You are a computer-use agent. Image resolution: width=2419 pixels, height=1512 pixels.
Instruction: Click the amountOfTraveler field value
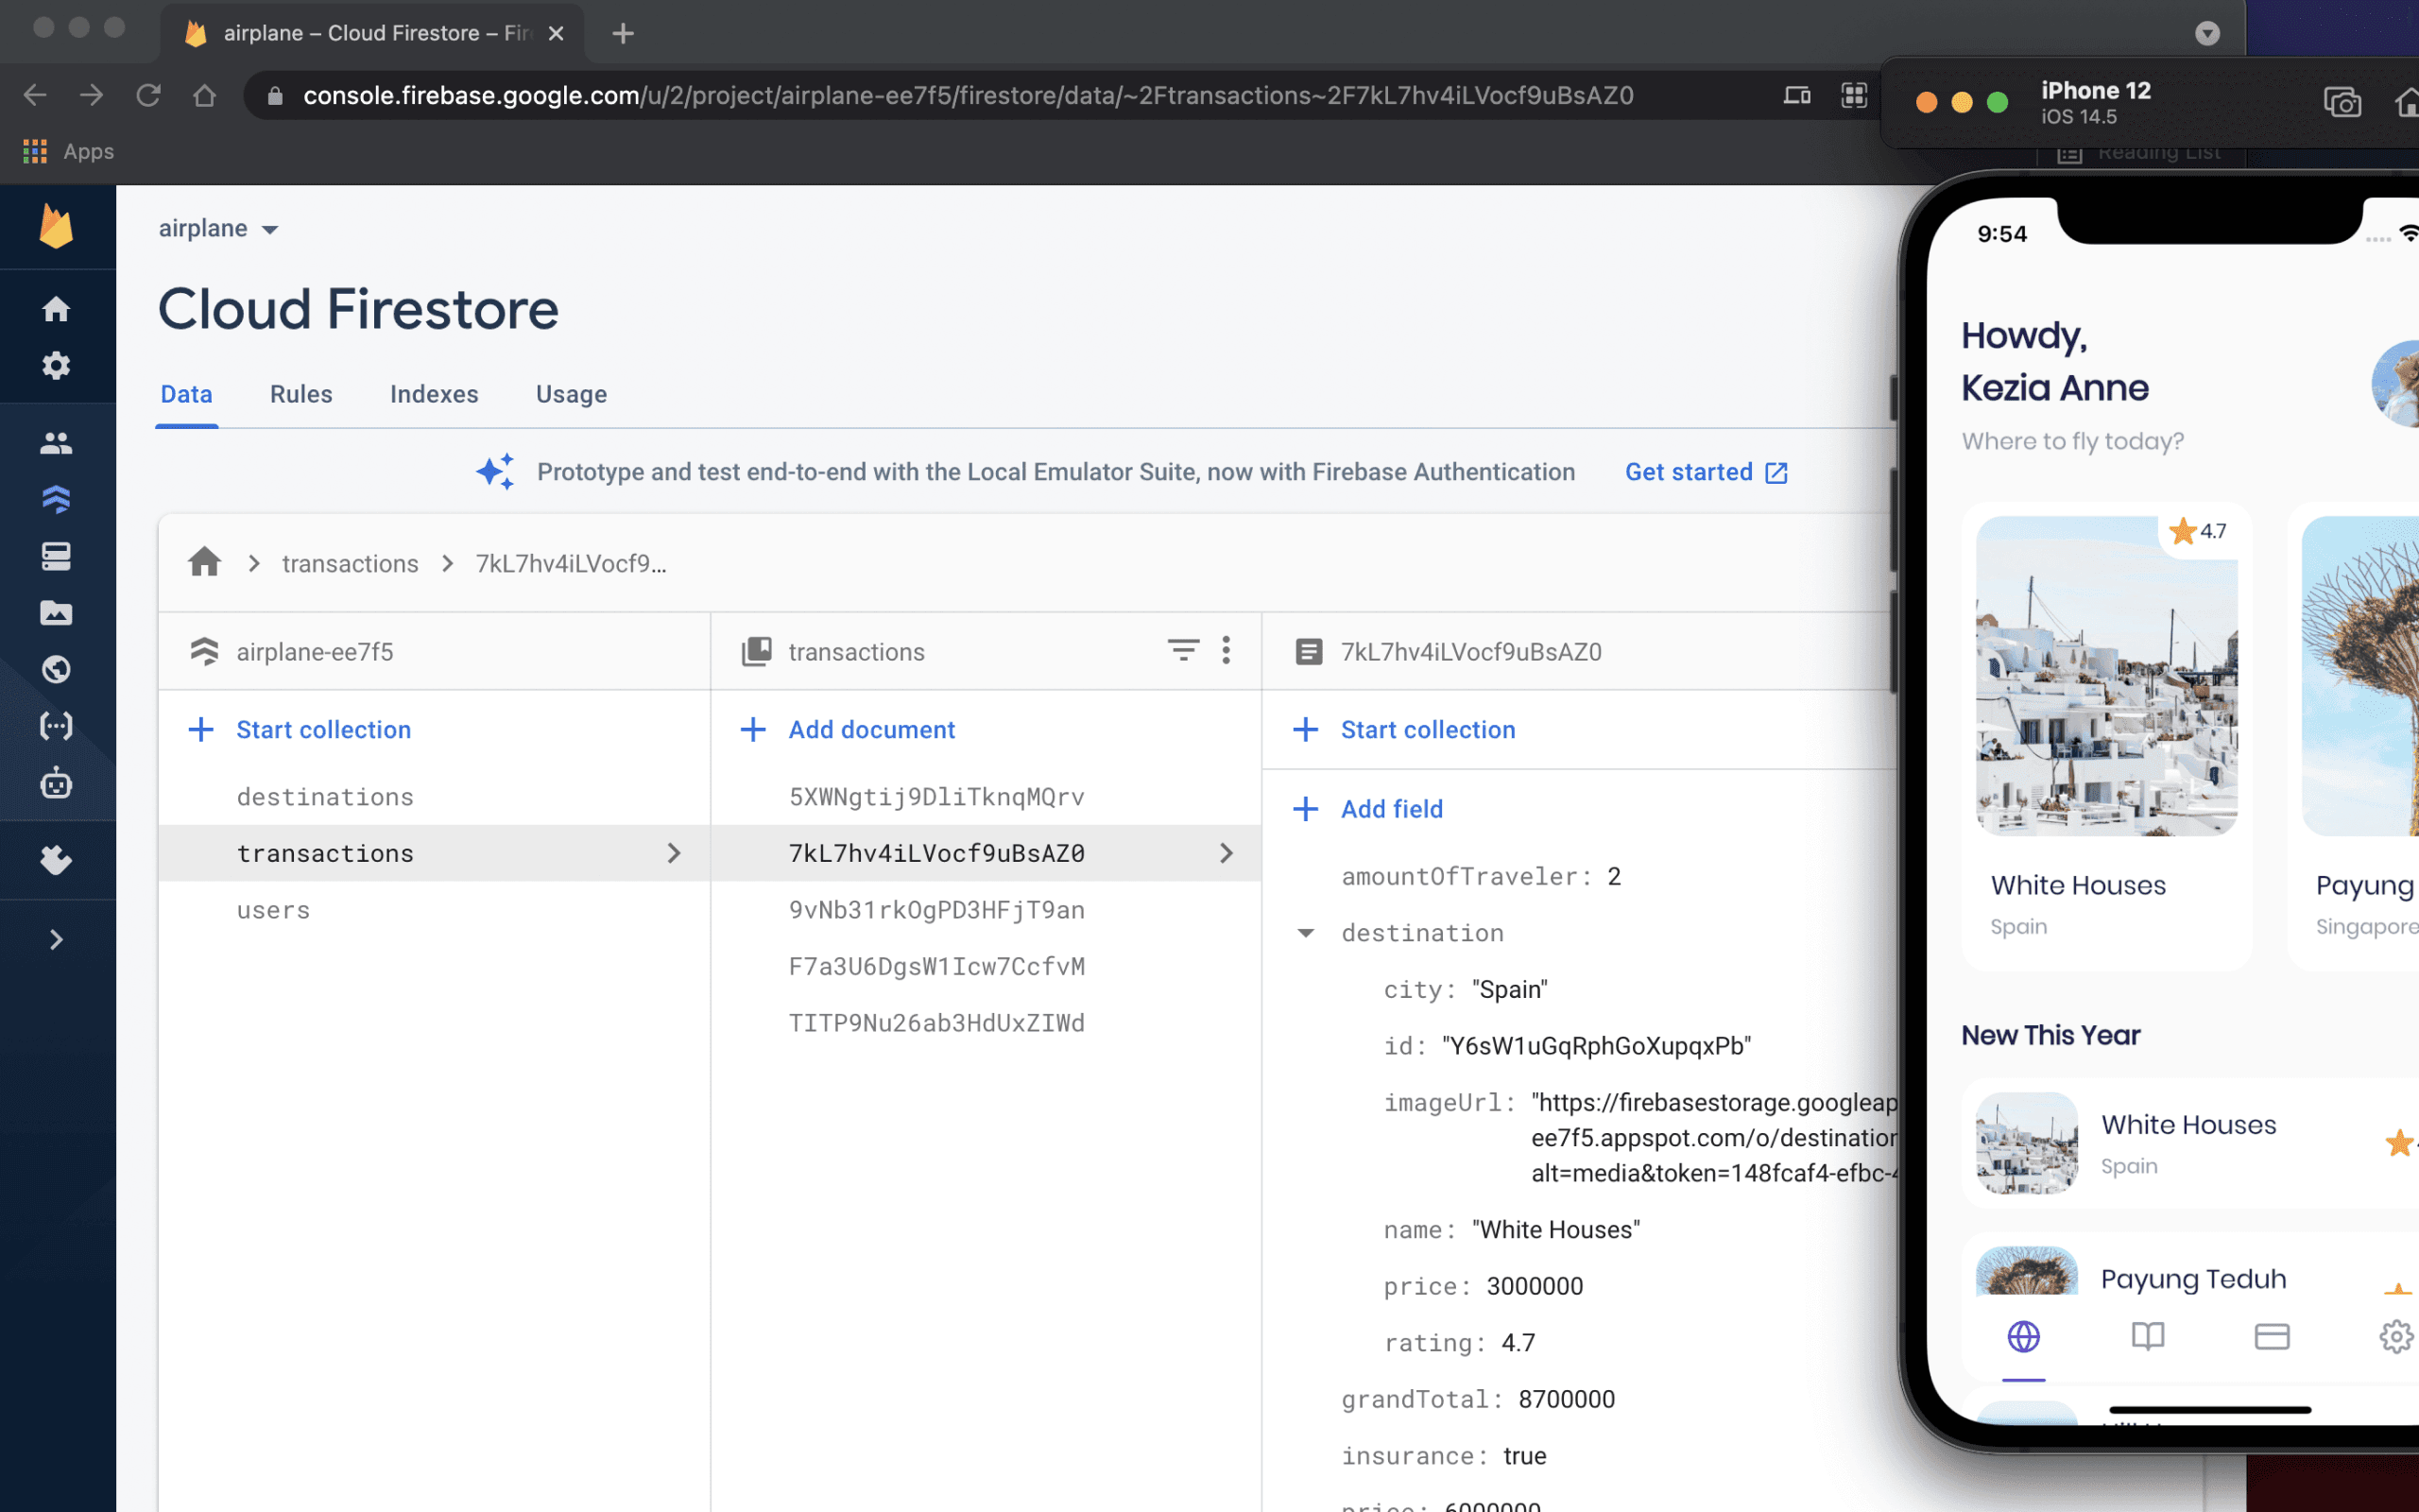pos(1614,877)
